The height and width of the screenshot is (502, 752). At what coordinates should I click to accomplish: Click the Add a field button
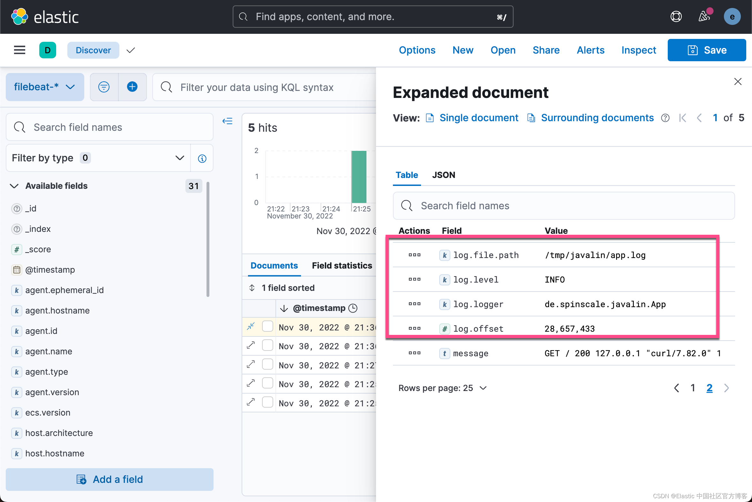tap(109, 479)
